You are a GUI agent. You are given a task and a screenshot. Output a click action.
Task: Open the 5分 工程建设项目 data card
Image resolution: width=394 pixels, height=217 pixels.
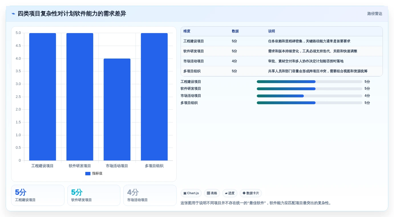(x=38, y=195)
